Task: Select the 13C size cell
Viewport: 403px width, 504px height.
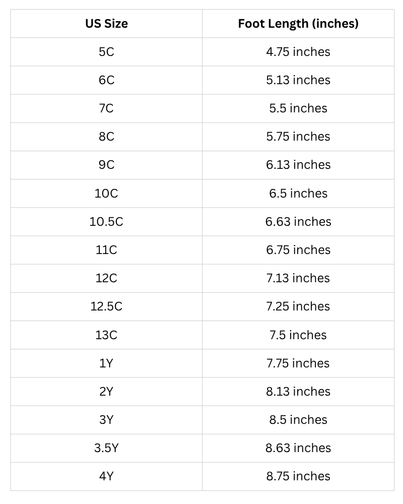Action: [106, 335]
